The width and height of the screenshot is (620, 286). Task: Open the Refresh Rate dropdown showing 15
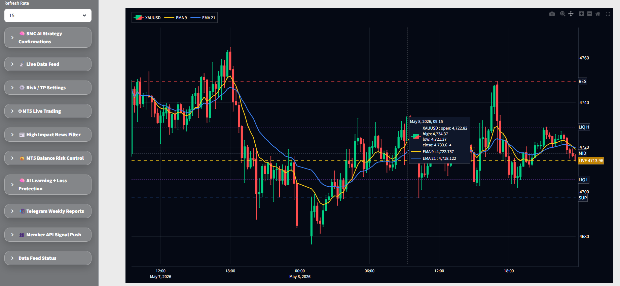tap(48, 15)
